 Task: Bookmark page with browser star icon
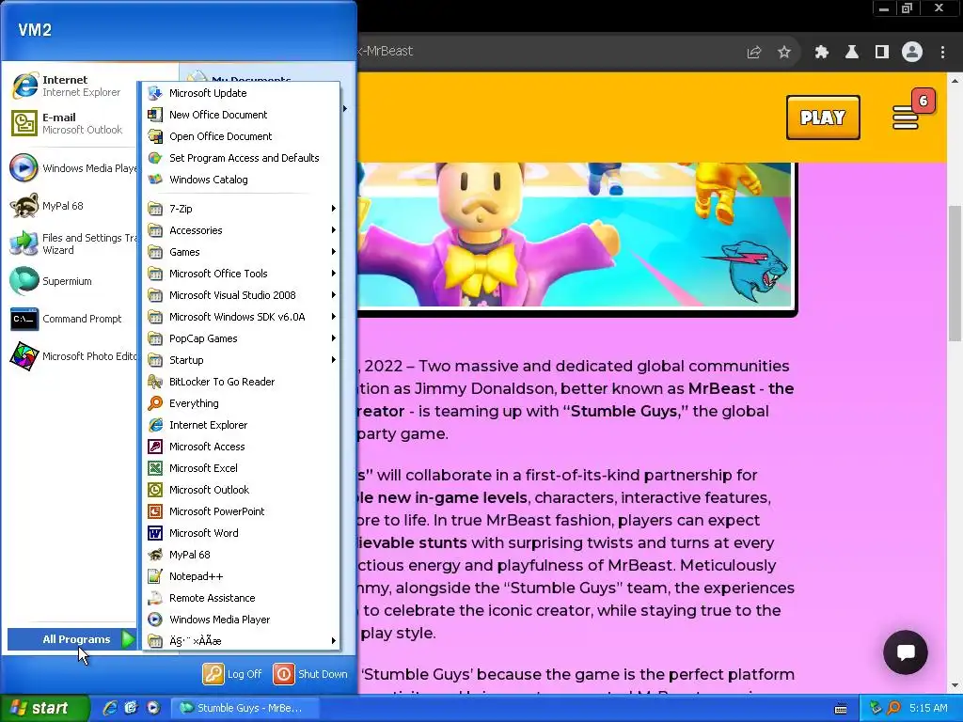pyautogui.click(x=784, y=53)
